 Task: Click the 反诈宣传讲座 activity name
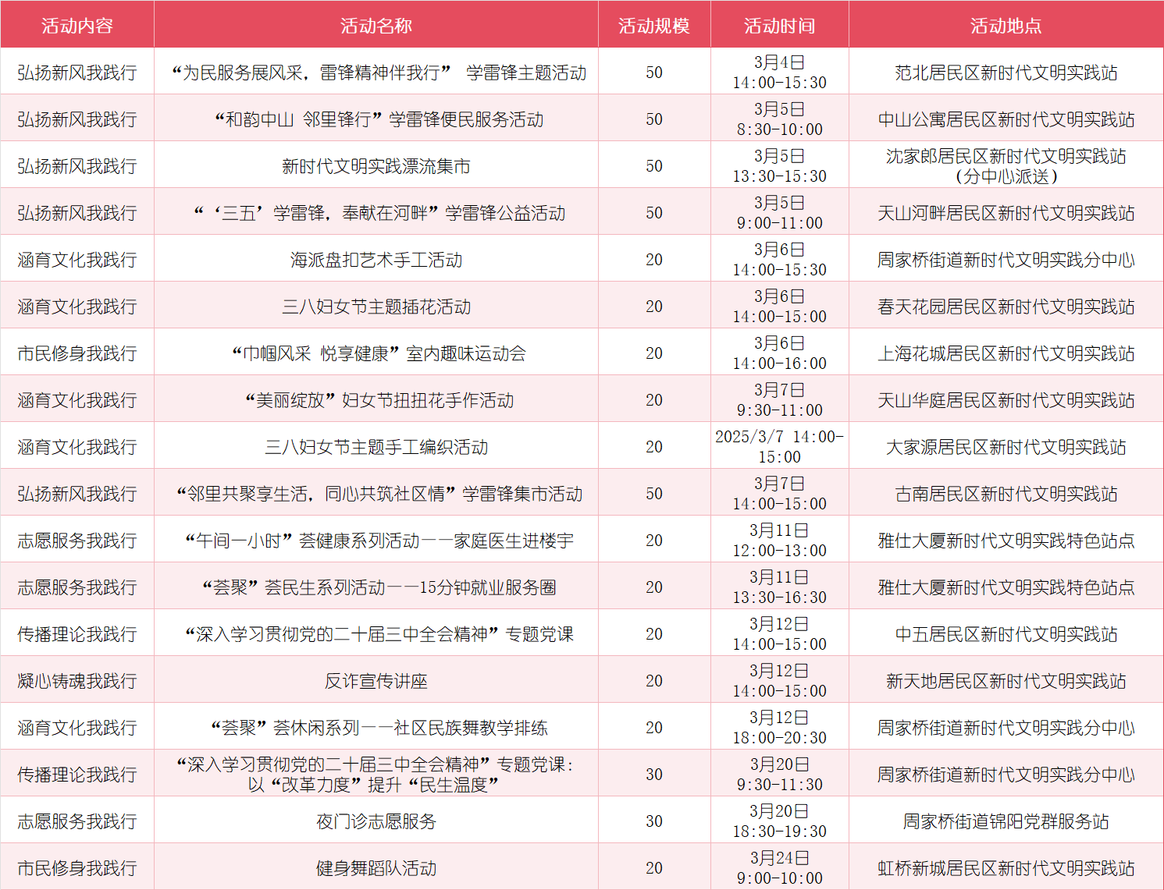coord(377,679)
